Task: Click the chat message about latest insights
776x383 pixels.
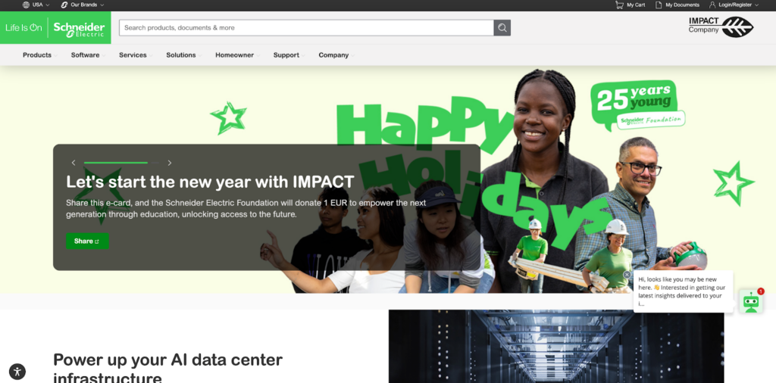Action: pos(683,291)
